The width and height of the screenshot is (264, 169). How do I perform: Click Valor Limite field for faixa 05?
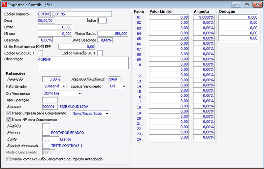point(169,38)
